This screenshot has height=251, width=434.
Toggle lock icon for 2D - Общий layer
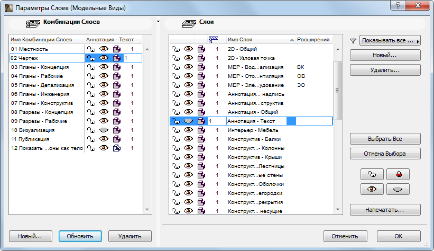[176, 49]
